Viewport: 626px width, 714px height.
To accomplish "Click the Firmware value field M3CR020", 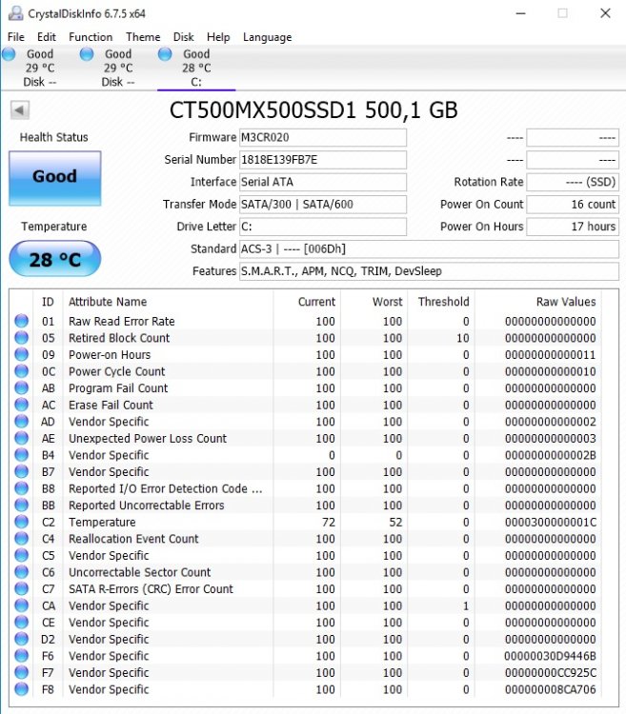I will (323, 137).
